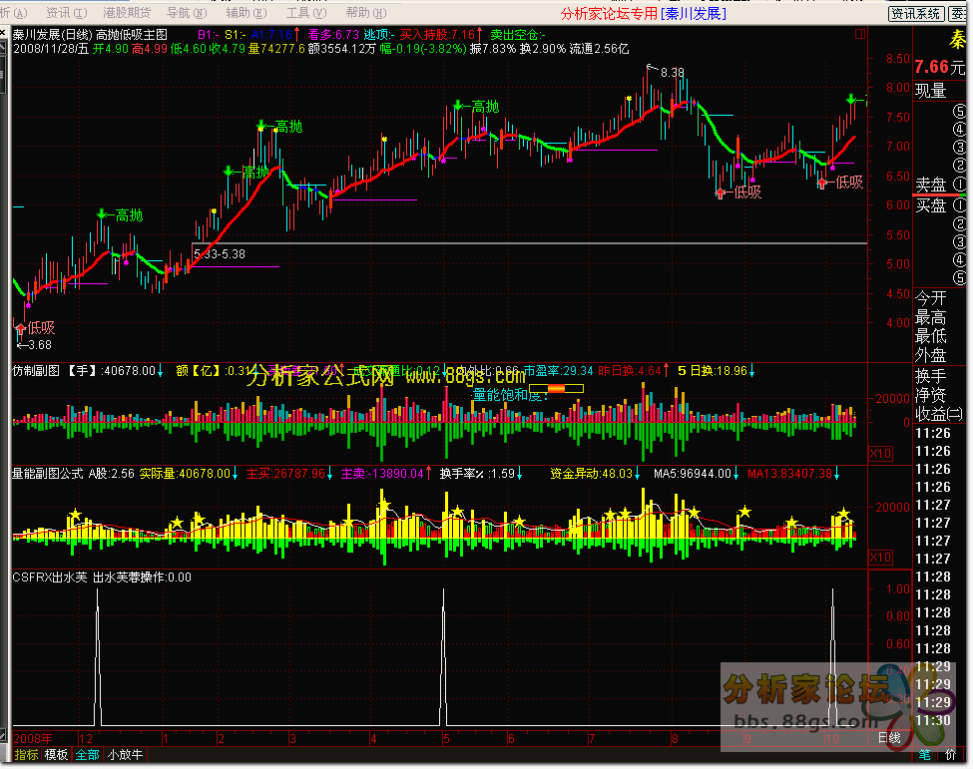Click the 最高 label in quote panel
Screen dimensions: 973x769
pos(931,317)
